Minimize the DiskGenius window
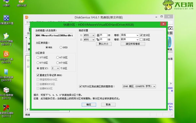Viewport: 196px width, 123px height. 156,17
